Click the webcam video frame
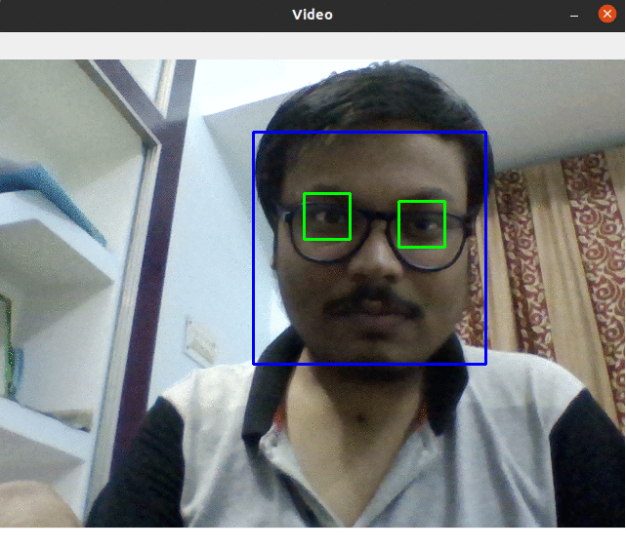626x549 pixels. [313, 294]
